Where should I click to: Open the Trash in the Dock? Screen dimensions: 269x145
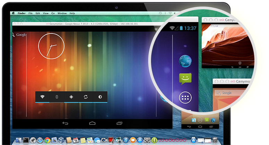click(215, 140)
